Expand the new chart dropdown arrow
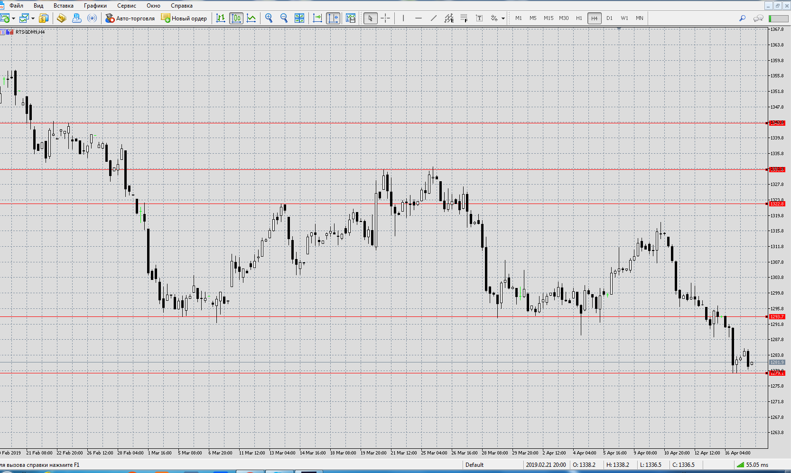Image resolution: width=791 pixels, height=473 pixels. [13, 19]
